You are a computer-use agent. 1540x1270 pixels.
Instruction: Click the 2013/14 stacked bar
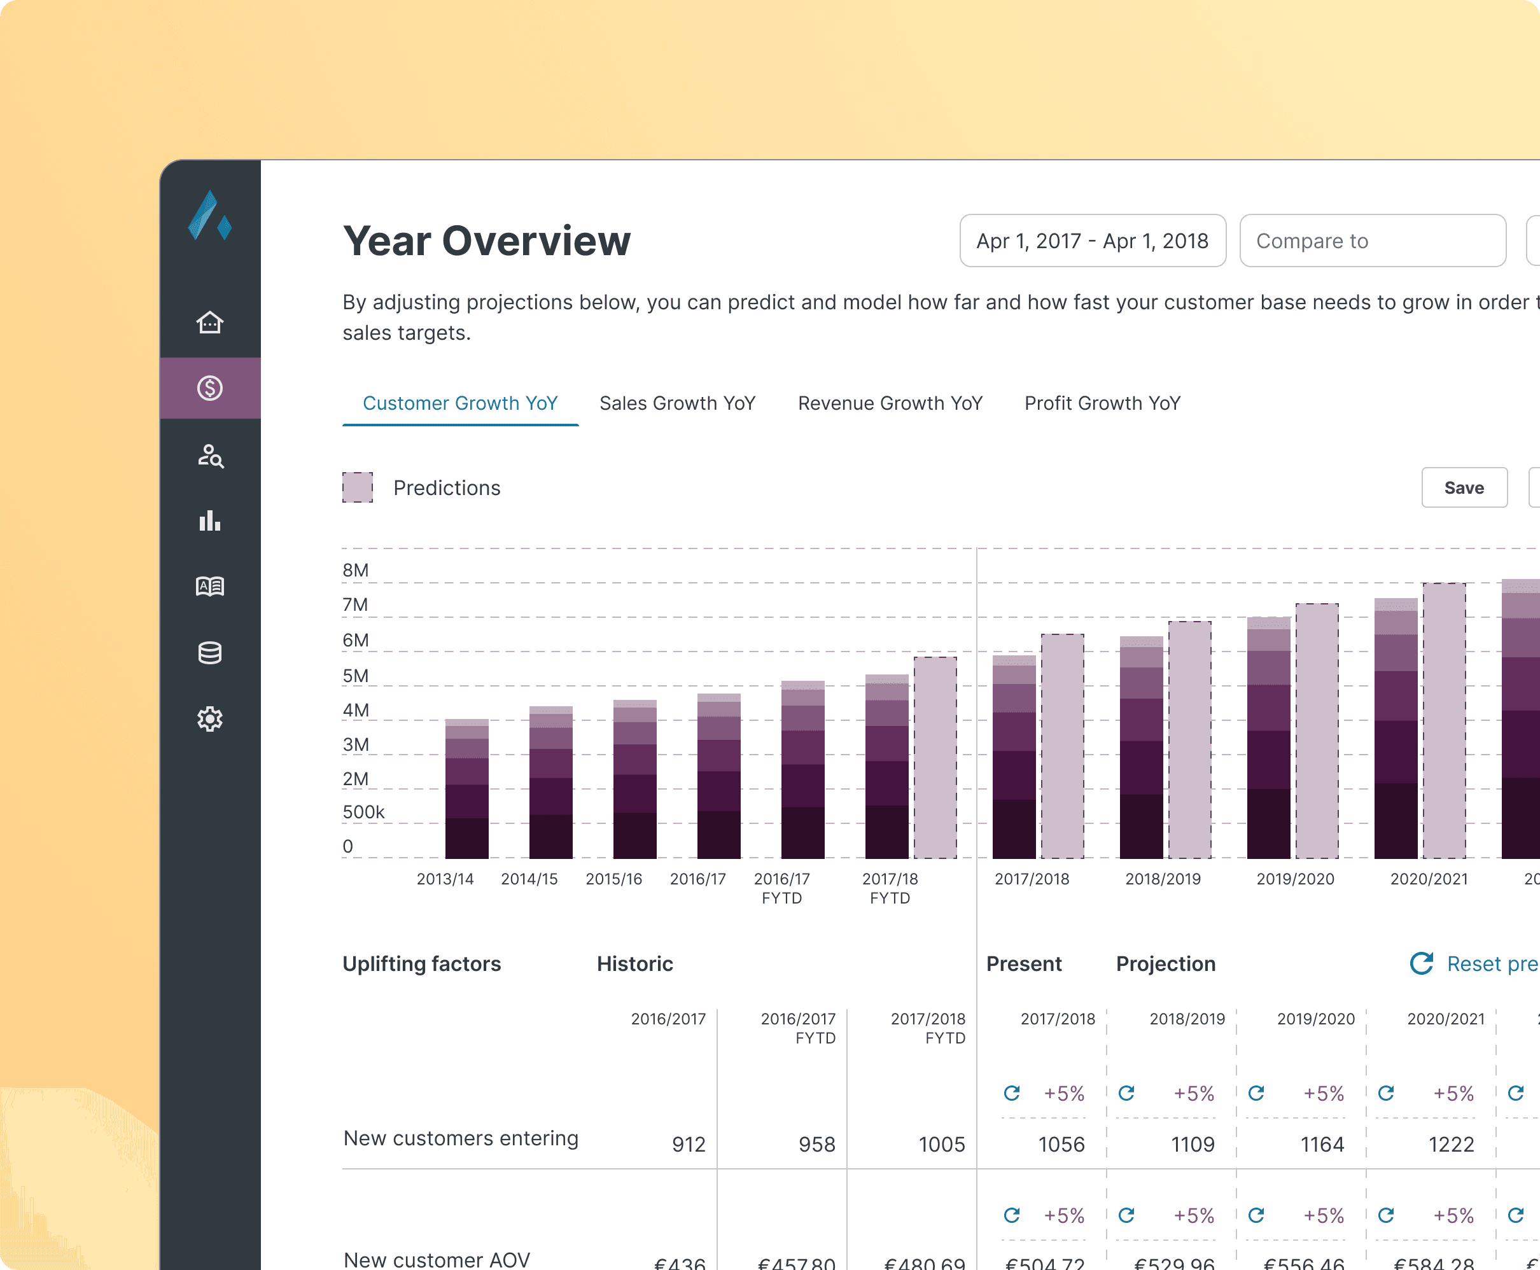(x=466, y=788)
